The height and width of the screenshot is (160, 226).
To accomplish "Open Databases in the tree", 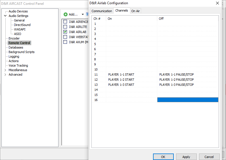I will pos(16,47).
